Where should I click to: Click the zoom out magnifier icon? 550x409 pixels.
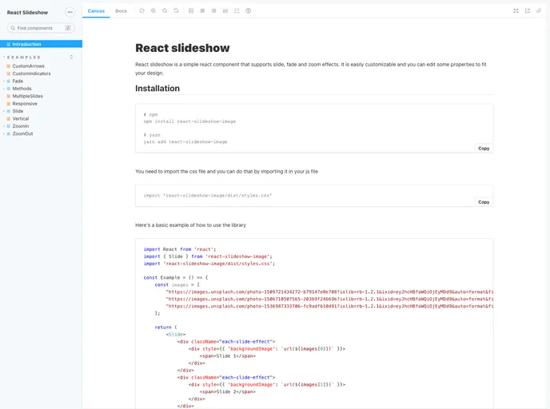tap(165, 11)
